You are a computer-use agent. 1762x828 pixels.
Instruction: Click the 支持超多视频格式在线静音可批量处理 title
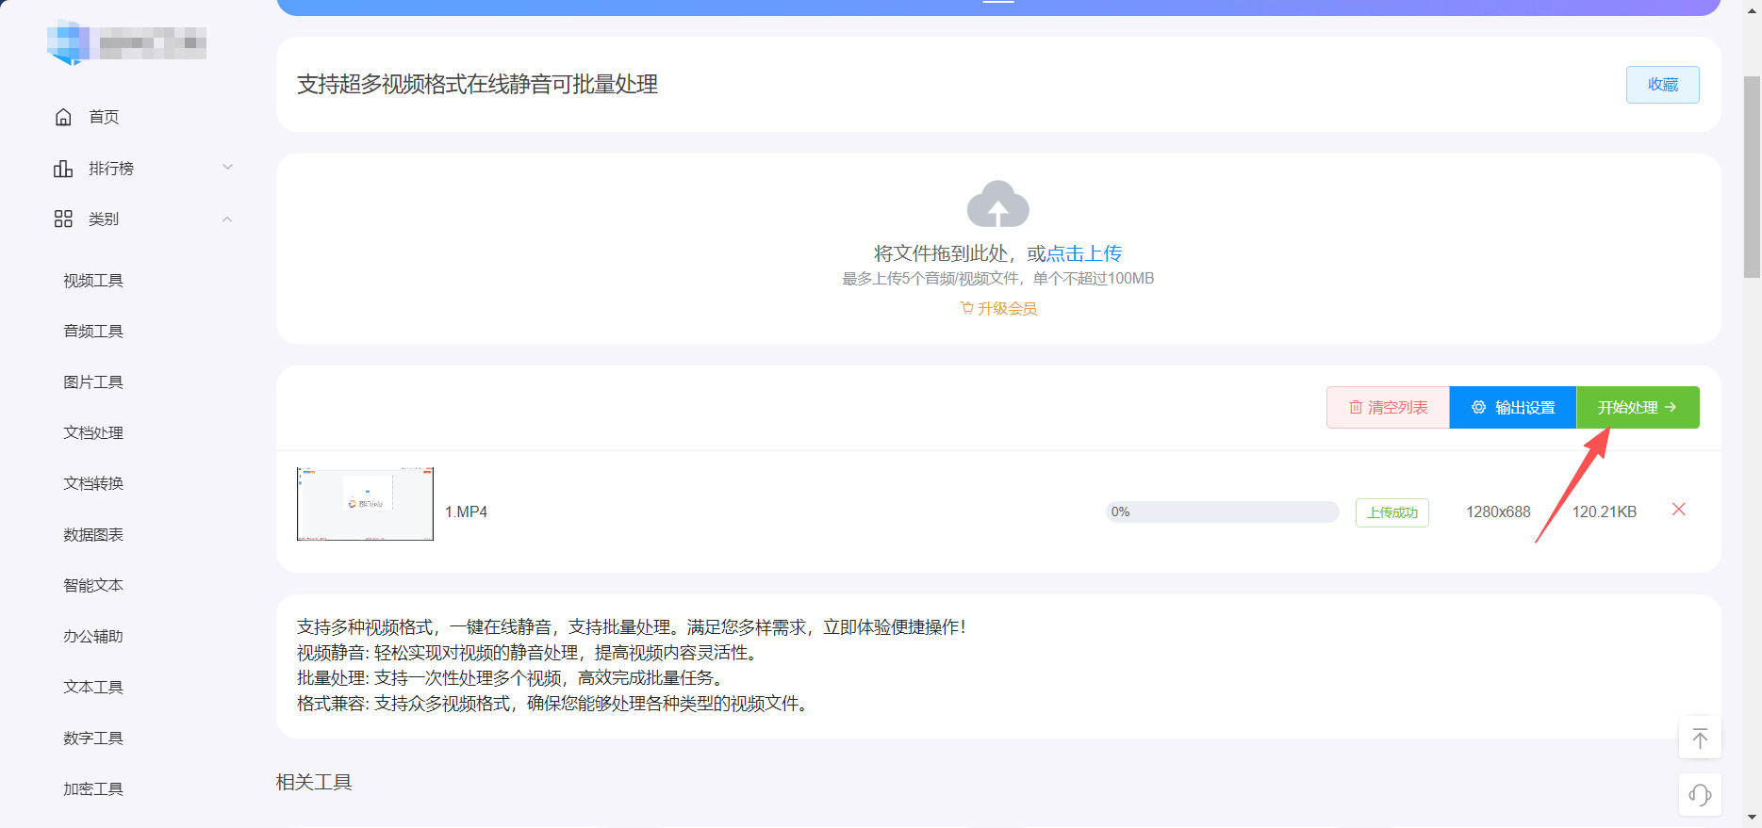tap(478, 85)
